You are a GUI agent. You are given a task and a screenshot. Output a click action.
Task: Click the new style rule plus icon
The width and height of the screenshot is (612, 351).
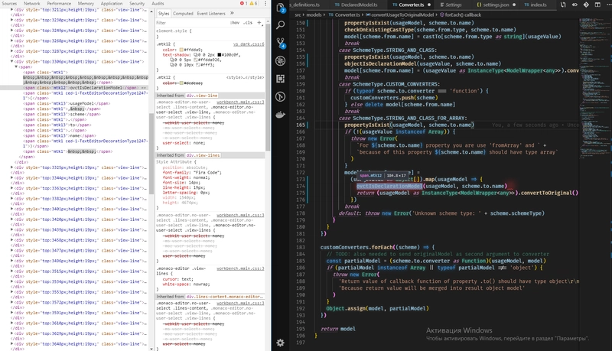point(259,23)
